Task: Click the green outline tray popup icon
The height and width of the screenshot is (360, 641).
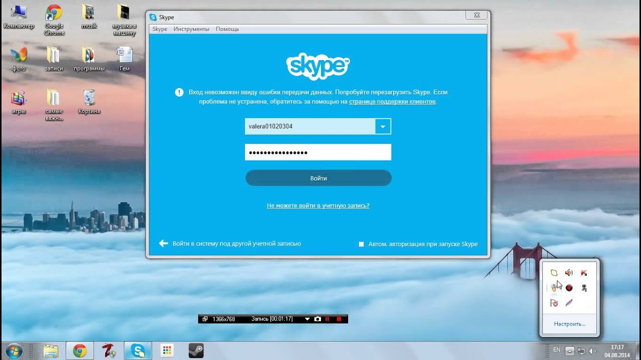Action: (x=554, y=273)
